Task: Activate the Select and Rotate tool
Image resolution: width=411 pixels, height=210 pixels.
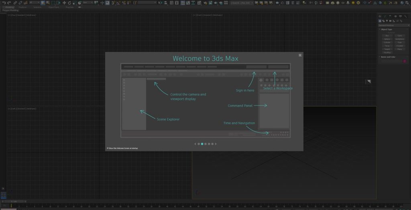Action: coord(69,3)
